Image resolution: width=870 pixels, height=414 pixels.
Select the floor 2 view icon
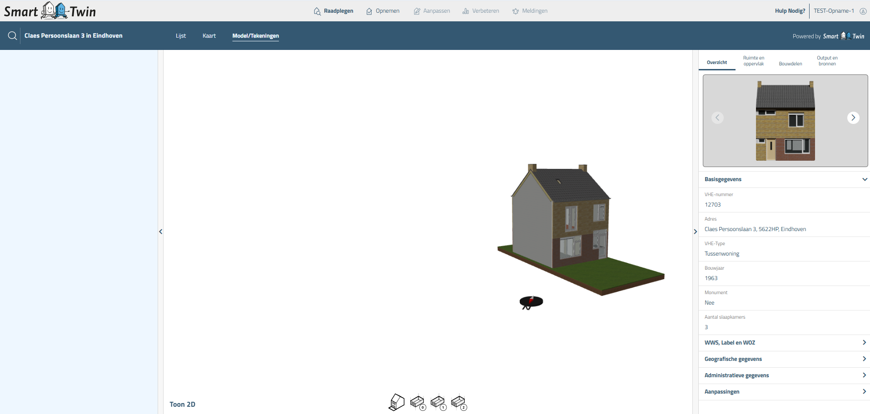pos(458,402)
